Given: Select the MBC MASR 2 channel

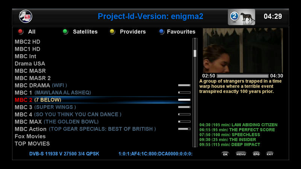Looking at the screenshot, I should [103, 78].
